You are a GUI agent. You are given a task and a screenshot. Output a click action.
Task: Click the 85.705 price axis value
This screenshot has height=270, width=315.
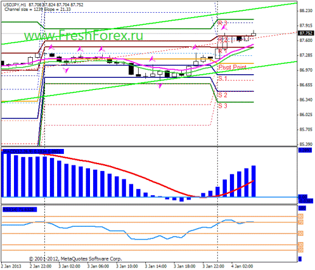coord(306,130)
